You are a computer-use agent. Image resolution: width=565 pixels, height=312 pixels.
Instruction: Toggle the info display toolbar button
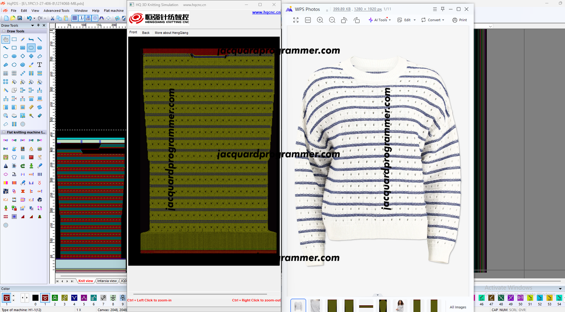[x=82, y=18]
